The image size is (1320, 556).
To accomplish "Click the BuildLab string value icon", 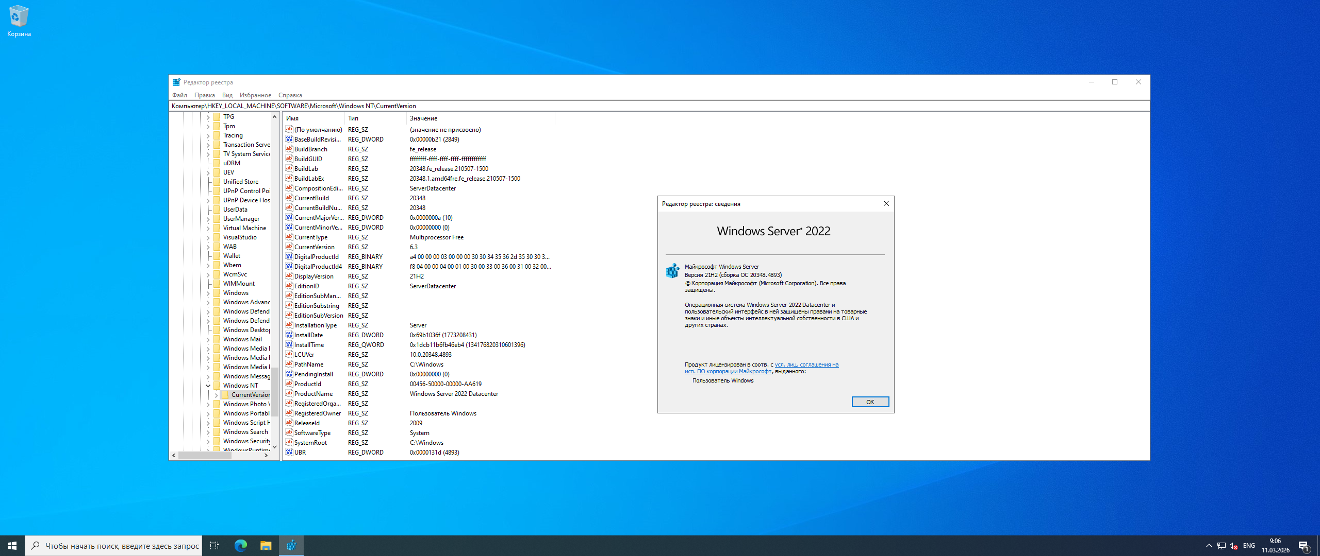I will click(x=289, y=169).
